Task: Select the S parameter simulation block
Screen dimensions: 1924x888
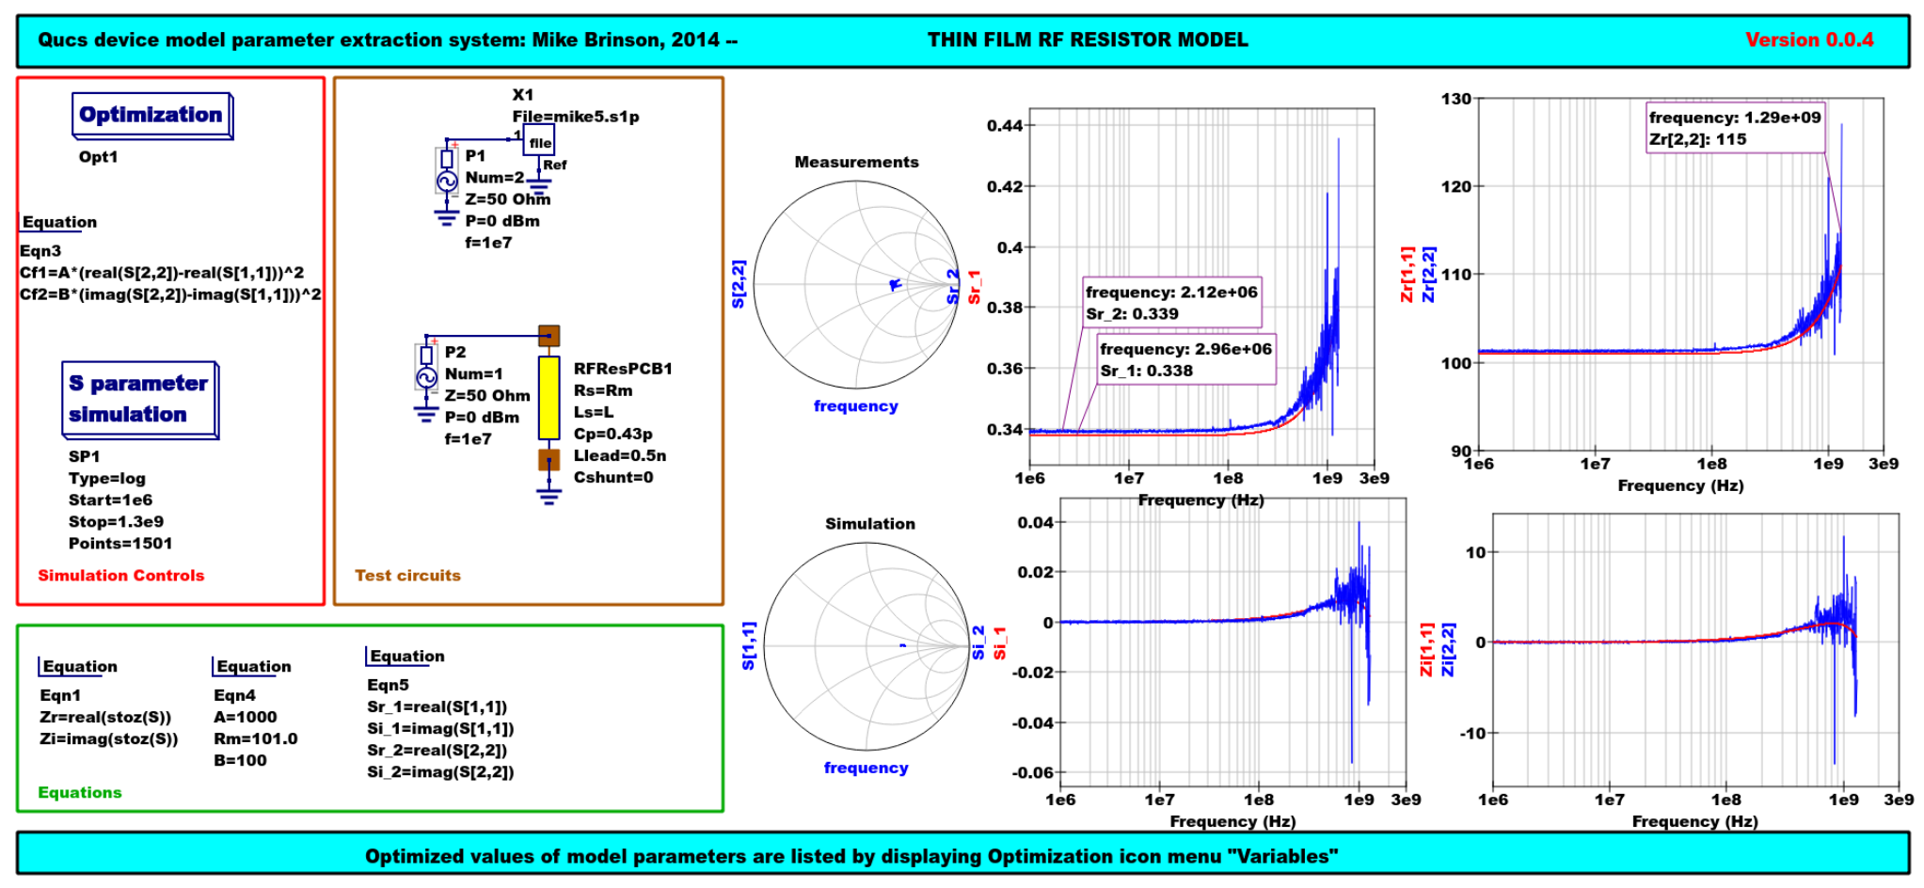Action: point(140,400)
